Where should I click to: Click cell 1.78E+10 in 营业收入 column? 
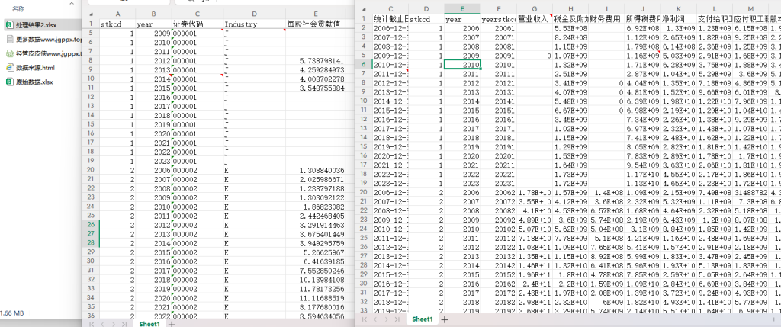[x=535, y=192]
